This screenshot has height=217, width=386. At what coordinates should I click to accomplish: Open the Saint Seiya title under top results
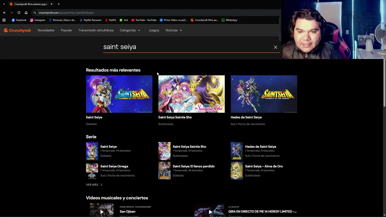point(94,117)
